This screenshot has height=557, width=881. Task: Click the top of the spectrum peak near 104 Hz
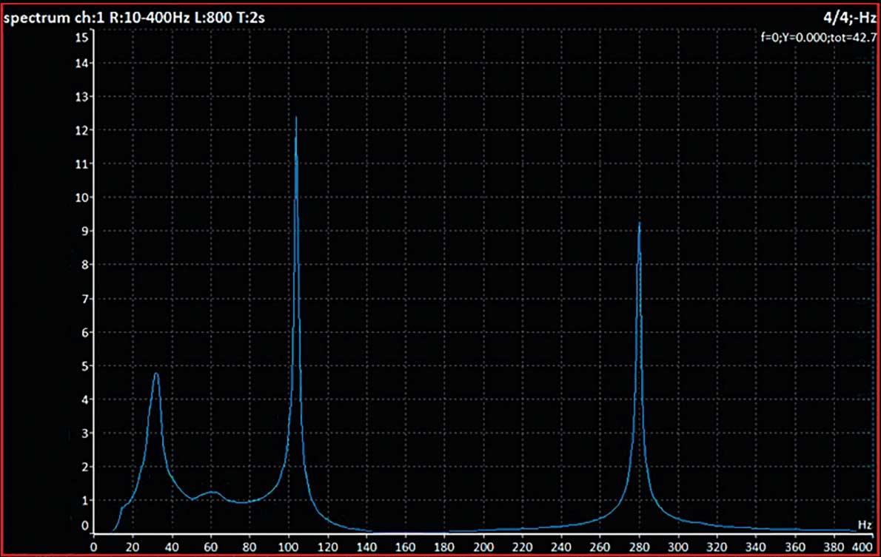[296, 118]
